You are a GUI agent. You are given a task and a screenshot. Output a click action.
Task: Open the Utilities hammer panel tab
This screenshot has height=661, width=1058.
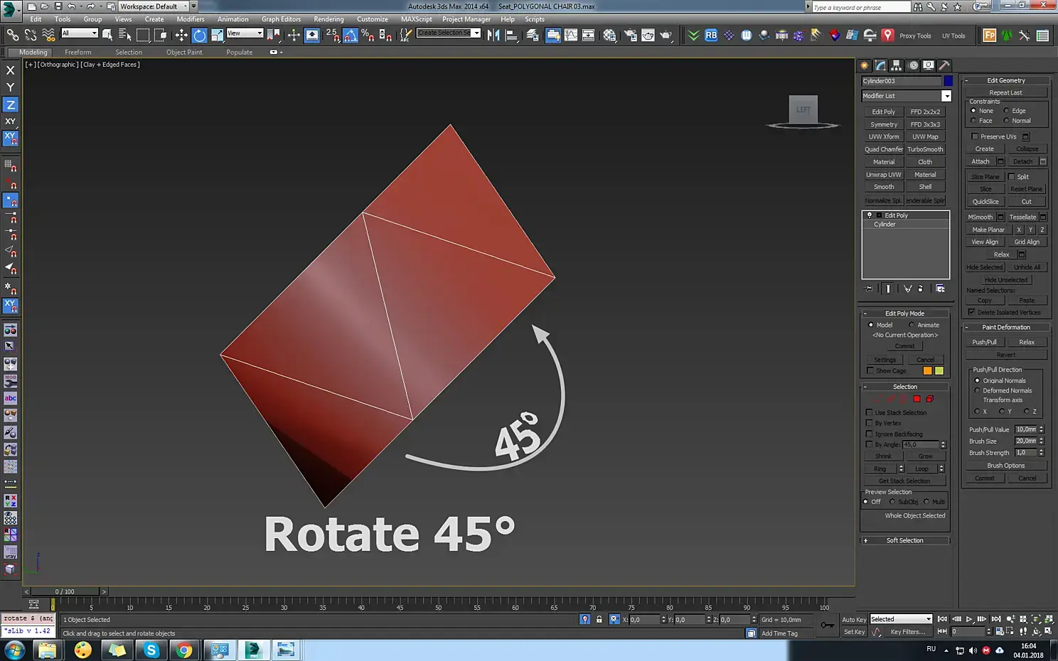(x=944, y=65)
